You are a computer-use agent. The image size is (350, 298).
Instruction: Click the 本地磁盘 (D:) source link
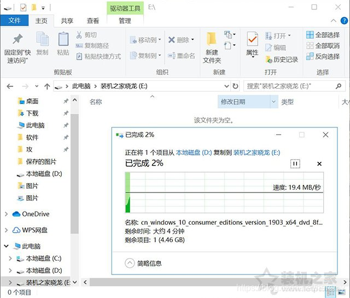[194, 153]
